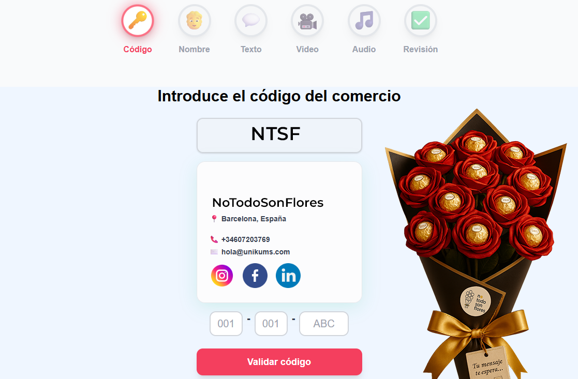Viewport: 578px width, 379px height.
Task: Click the second 001 code box
Action: click(x=271, y=323)
